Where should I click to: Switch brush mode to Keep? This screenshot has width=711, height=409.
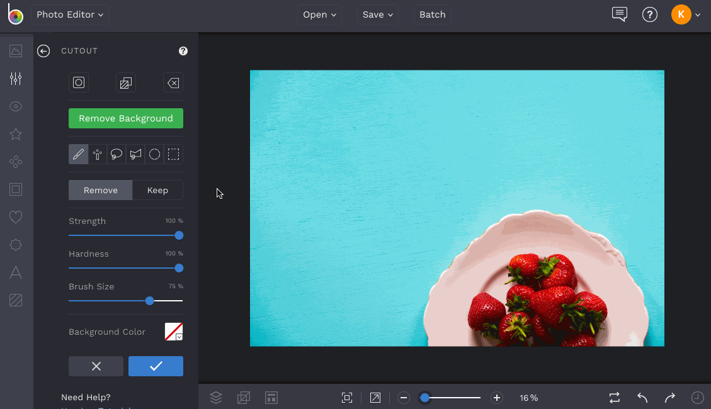[x=158, y=190]
